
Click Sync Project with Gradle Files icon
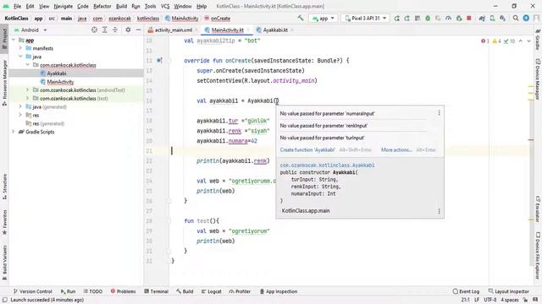pos(482,18)
